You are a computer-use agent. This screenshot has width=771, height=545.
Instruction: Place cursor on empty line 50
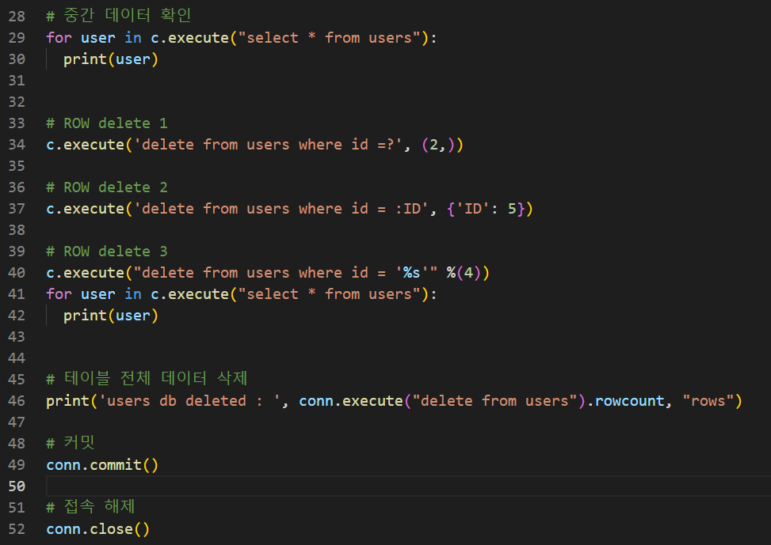(408, 486)
